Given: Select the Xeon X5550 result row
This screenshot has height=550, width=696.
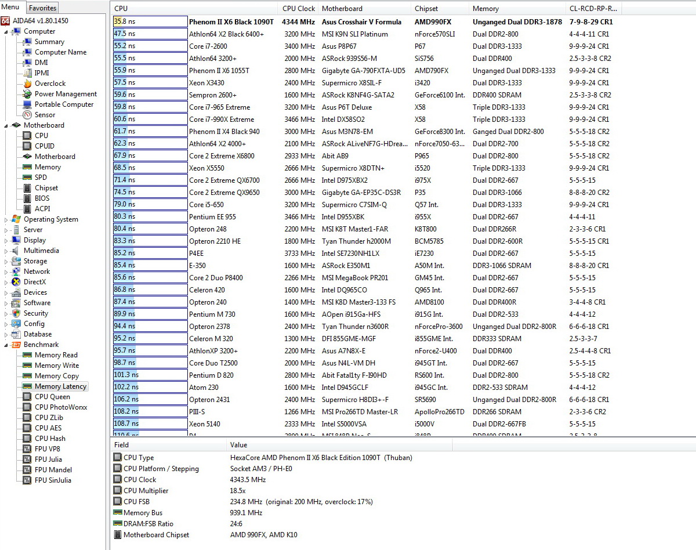Looking at the screenshot, I should [403, 168].
